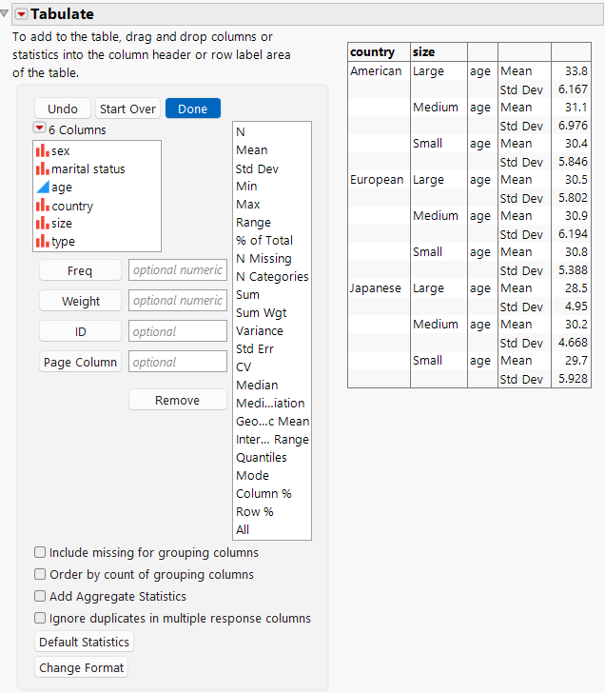Click the blue Done button
Image resolution: width=605 pixels, height=693 pixels.
tap(193, 109)
